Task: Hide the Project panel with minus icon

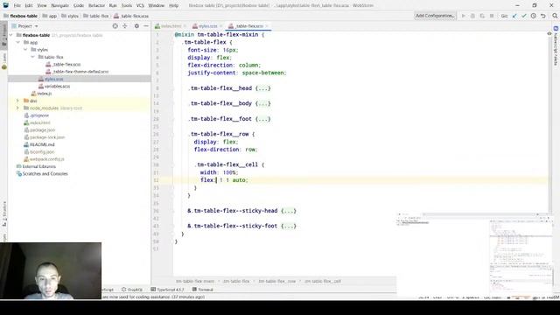Action: click(x=146, y=26)
